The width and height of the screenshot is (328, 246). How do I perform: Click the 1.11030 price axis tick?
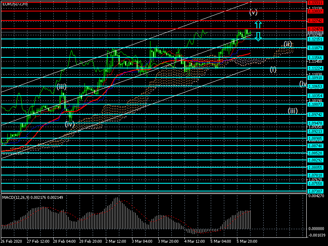(x=315, y=74)
